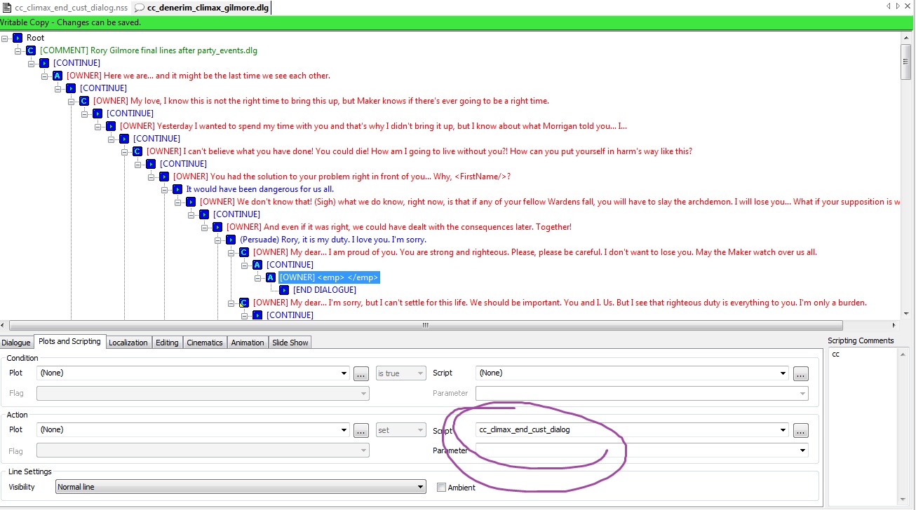Click the icon beside the '(Persuade) Rory' player line
Viewport: 916px width, 510px height.
231,240
